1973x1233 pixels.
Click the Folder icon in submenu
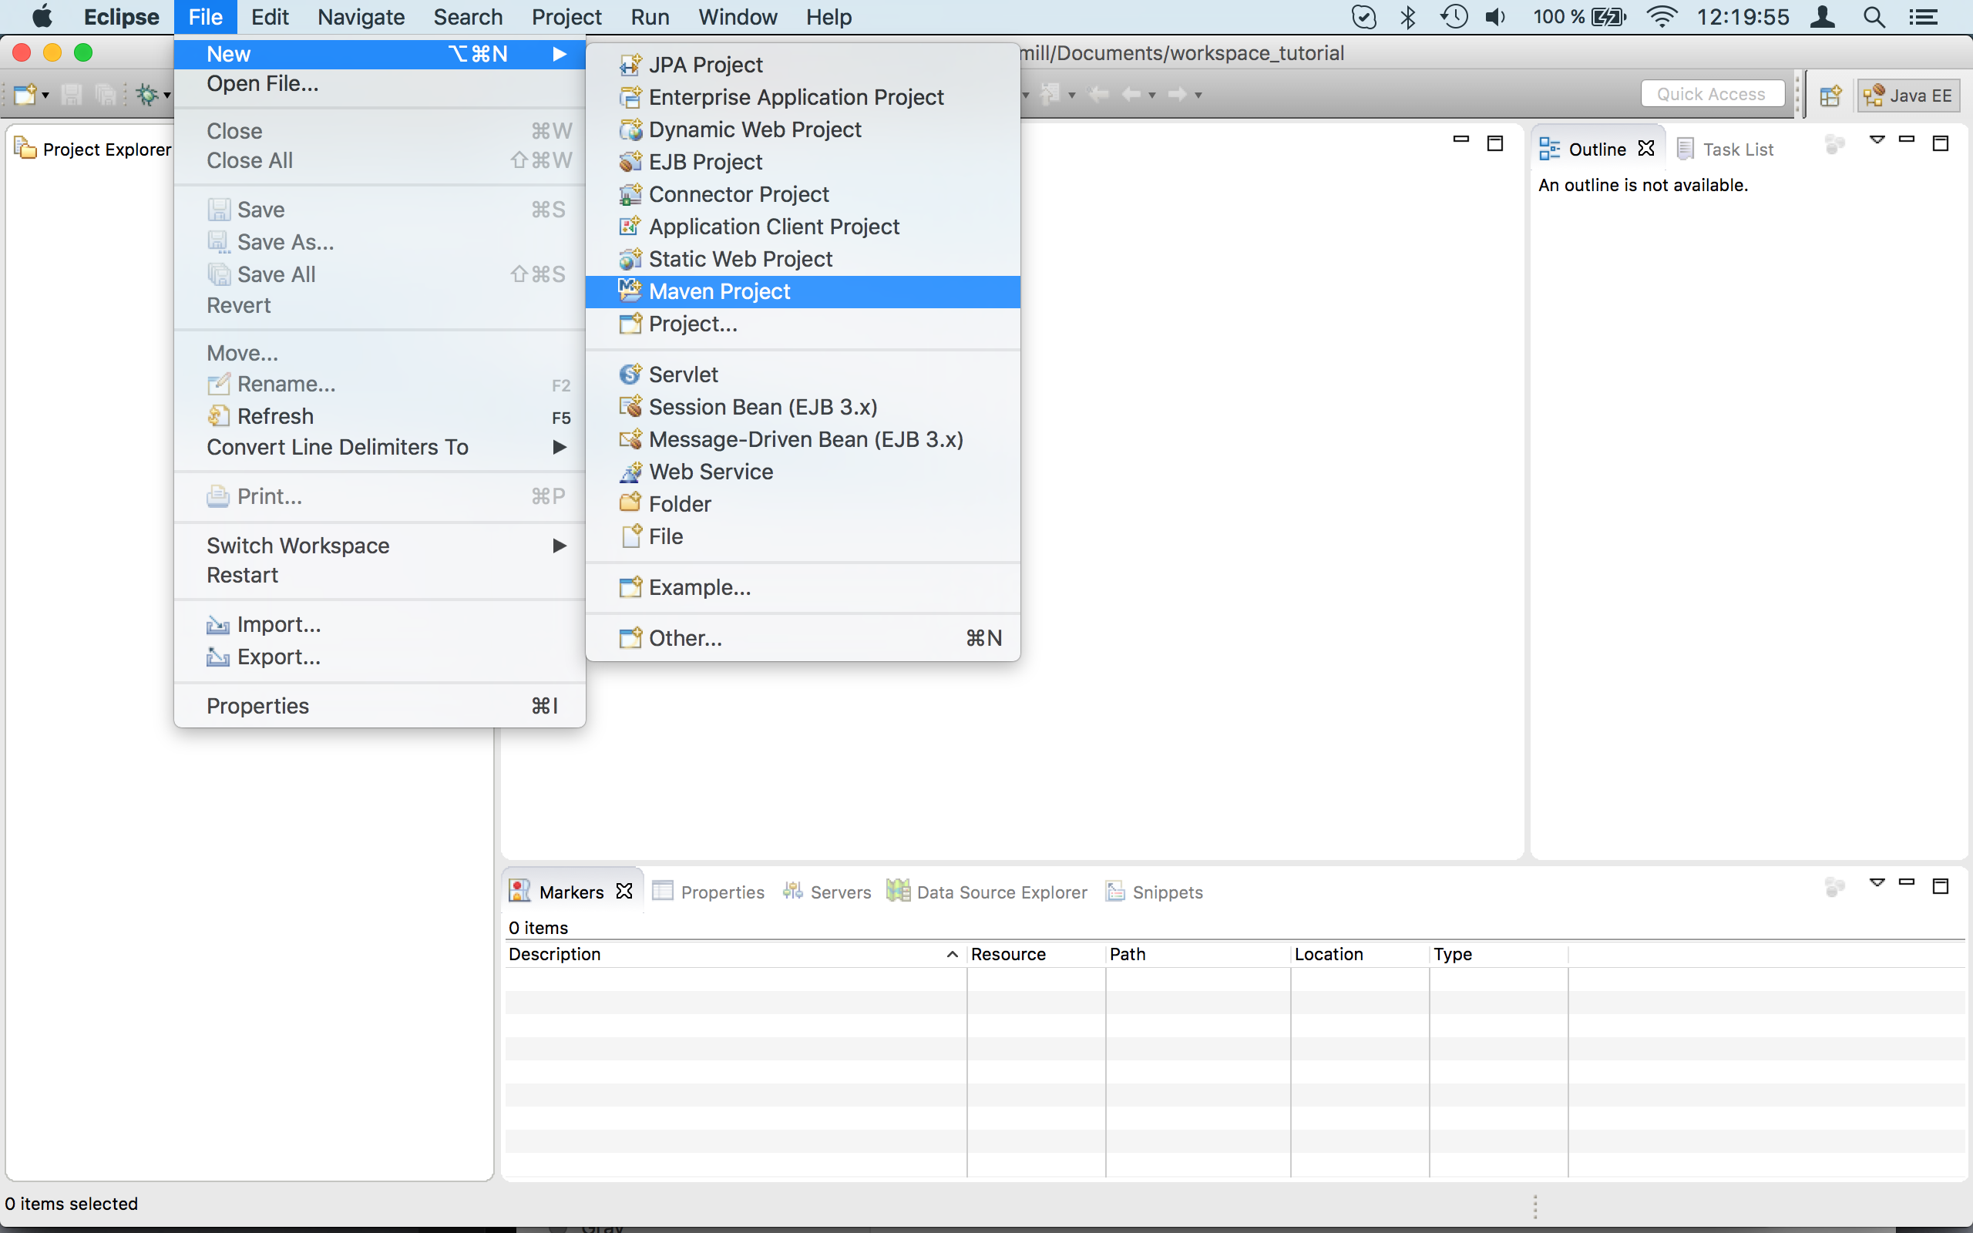click(630, 503)
